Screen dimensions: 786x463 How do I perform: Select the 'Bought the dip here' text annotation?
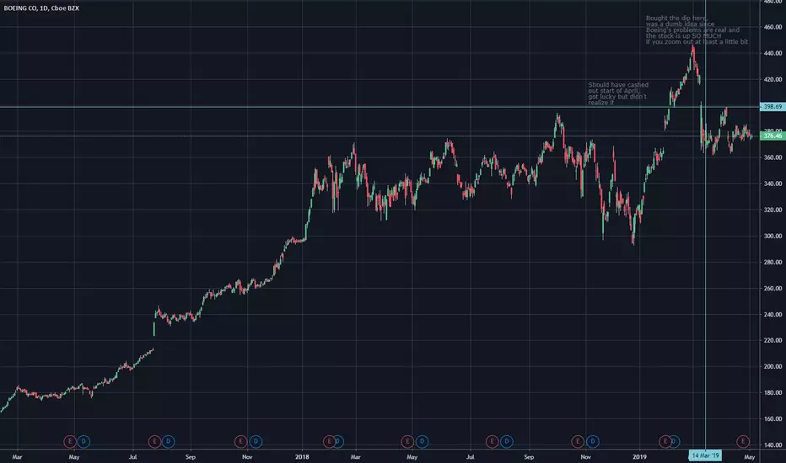(697, 30)
